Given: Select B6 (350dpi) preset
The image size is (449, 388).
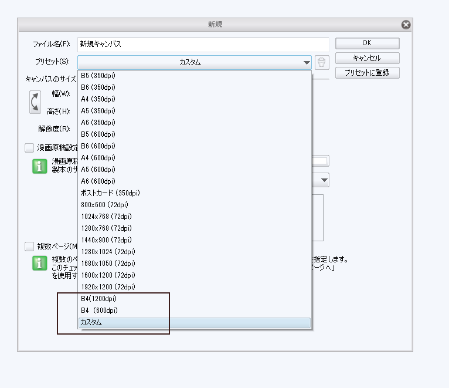Looking at the screenshot, I should [195, 87].
